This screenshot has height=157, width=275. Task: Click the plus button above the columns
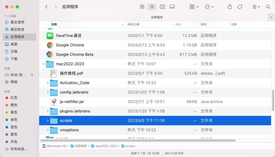(271, 17)
